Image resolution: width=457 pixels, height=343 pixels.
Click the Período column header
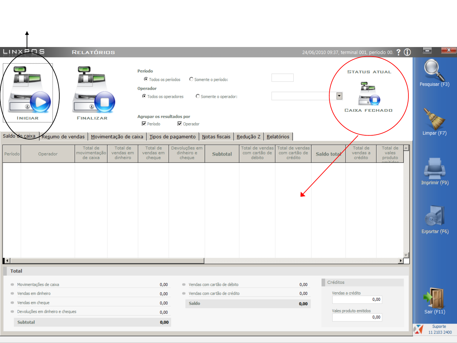tap(12, 154)
